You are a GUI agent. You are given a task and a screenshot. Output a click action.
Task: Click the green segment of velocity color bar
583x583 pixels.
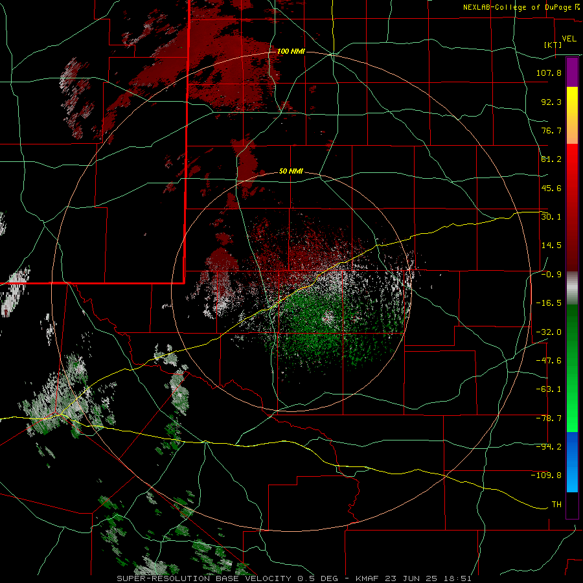[572, 368]
